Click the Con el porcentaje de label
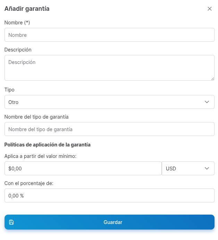 click(x=29, y=183)
